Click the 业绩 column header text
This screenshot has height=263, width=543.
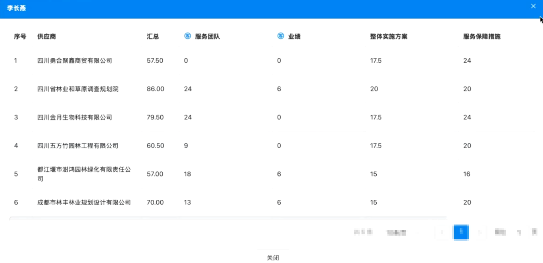294,37
